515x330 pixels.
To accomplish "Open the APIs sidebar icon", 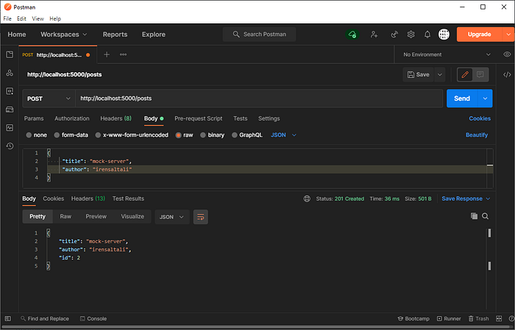I will click(x=10, y=73).
